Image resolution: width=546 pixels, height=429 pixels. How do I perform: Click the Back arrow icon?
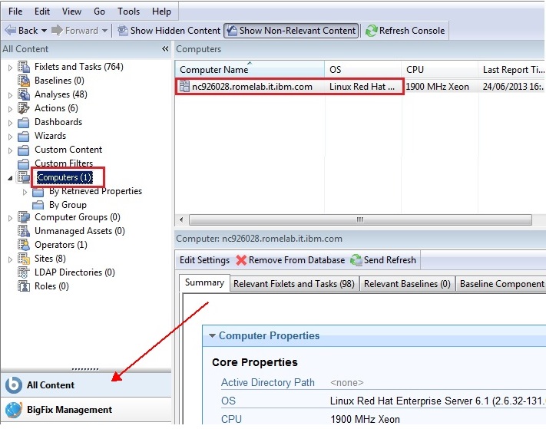click(11, 30)
